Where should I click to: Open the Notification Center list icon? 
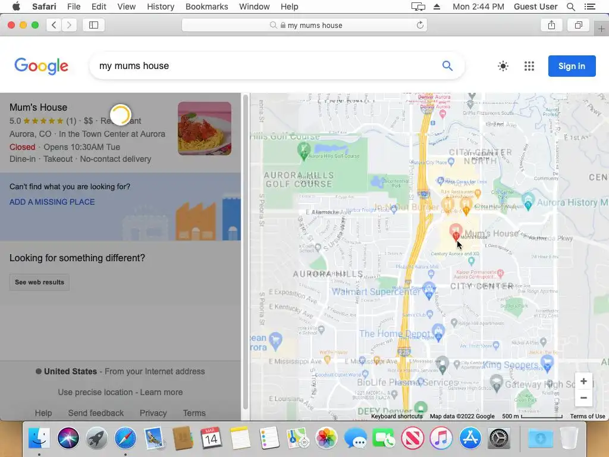(589, 7)
